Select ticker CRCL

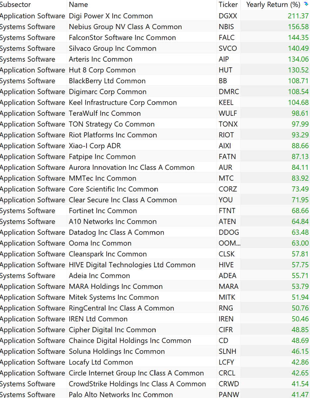click(227, 373)
